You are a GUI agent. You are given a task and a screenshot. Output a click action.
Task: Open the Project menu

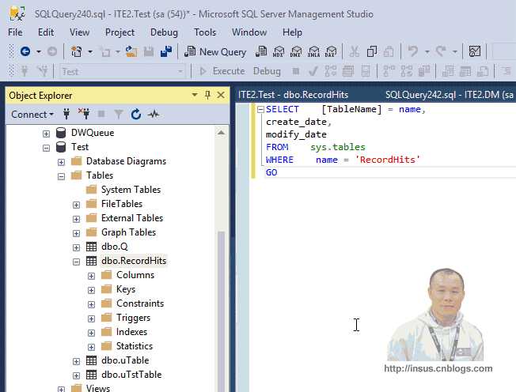(120, 32)
